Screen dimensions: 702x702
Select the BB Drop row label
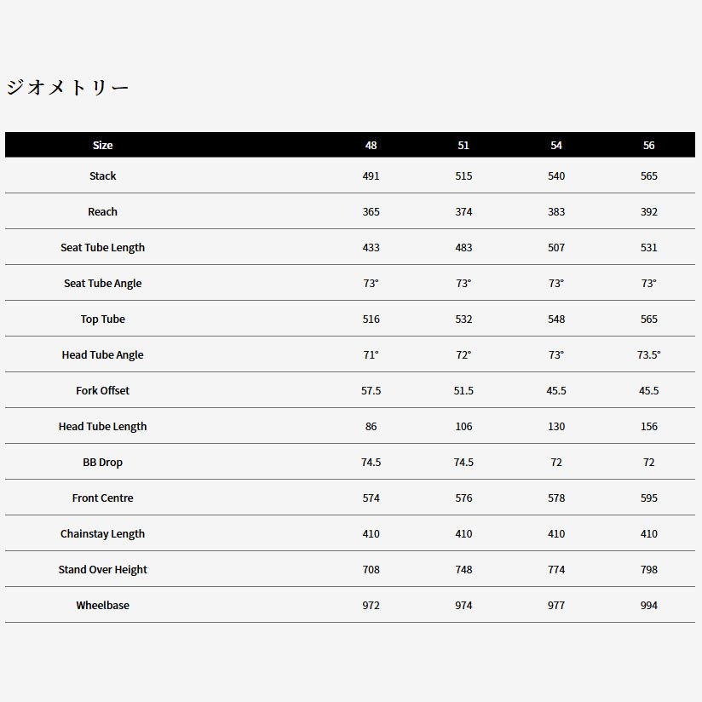point(102,463)
